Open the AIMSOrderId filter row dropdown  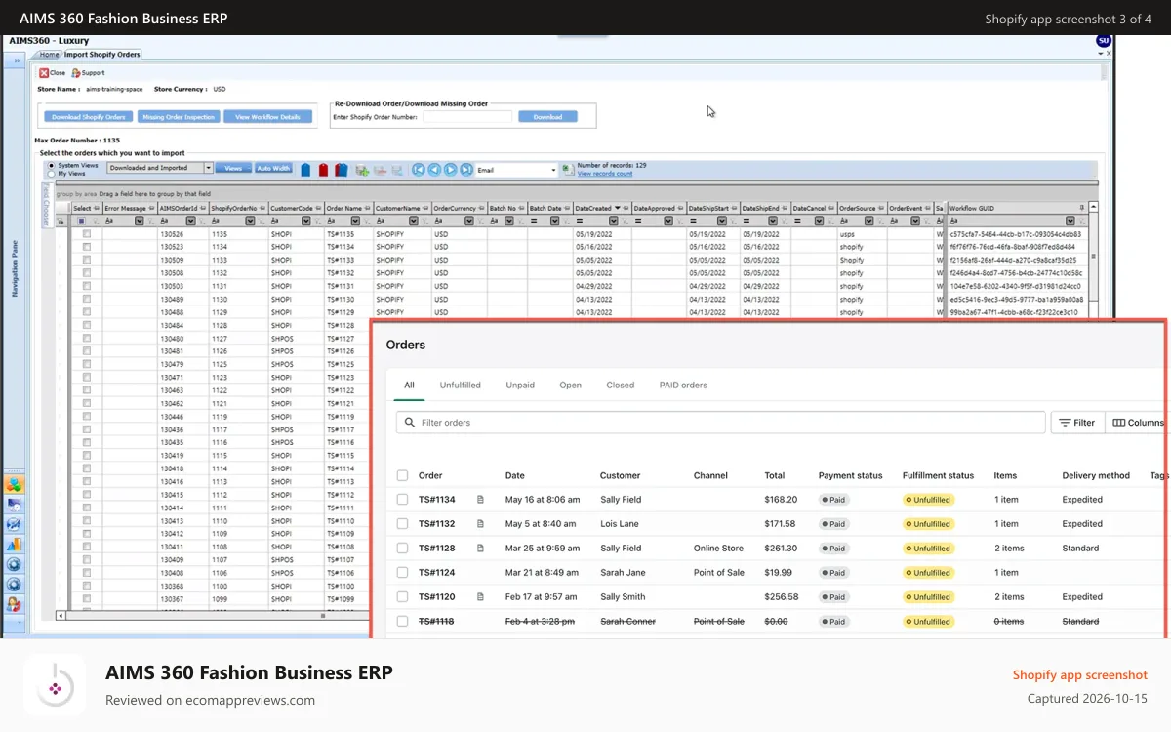pyautogui.click(x=191, y=221)
